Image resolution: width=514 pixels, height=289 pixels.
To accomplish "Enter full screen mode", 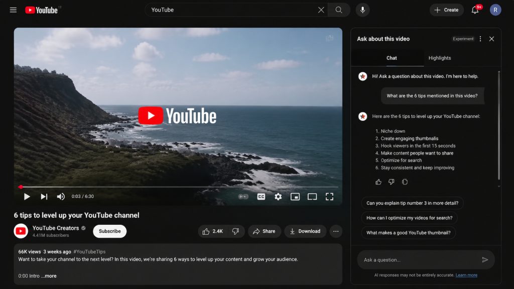I will 329,196.
